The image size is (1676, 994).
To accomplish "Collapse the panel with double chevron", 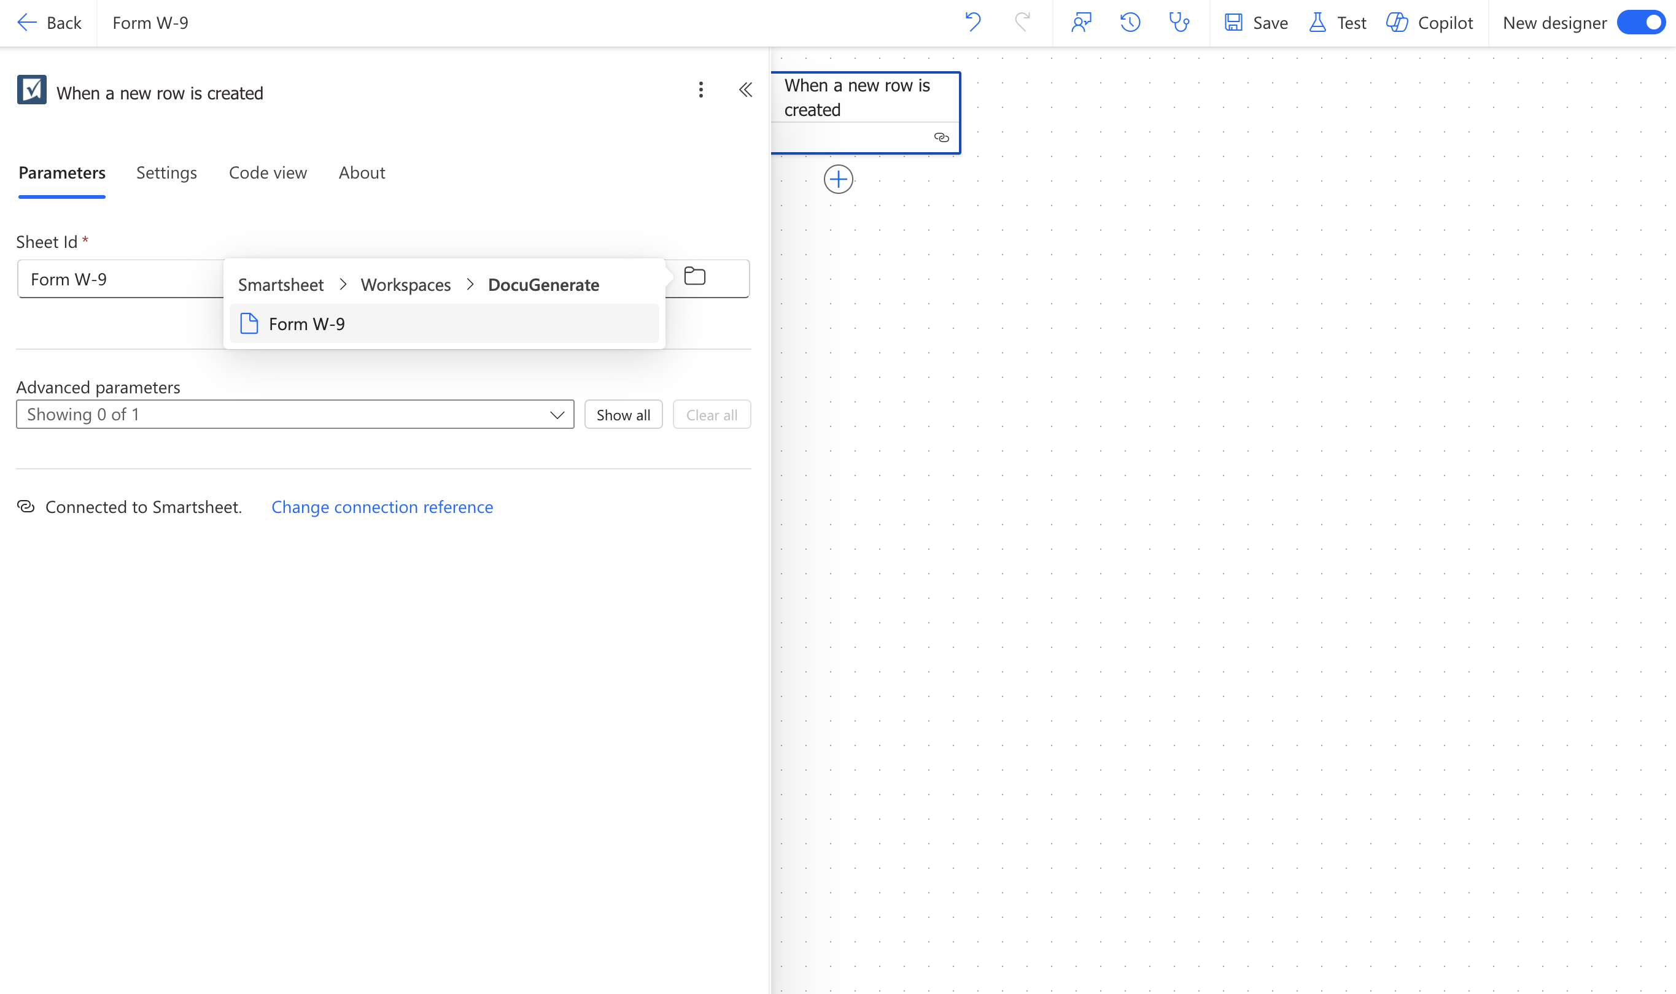I will pos(746,90).
